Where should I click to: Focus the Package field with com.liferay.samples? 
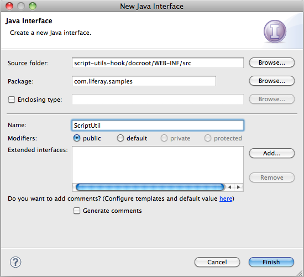(x=144, y=81)
